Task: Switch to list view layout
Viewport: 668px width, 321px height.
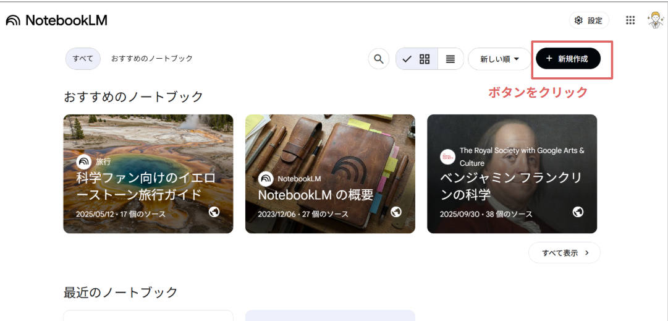Action: (x=450, y=59)
